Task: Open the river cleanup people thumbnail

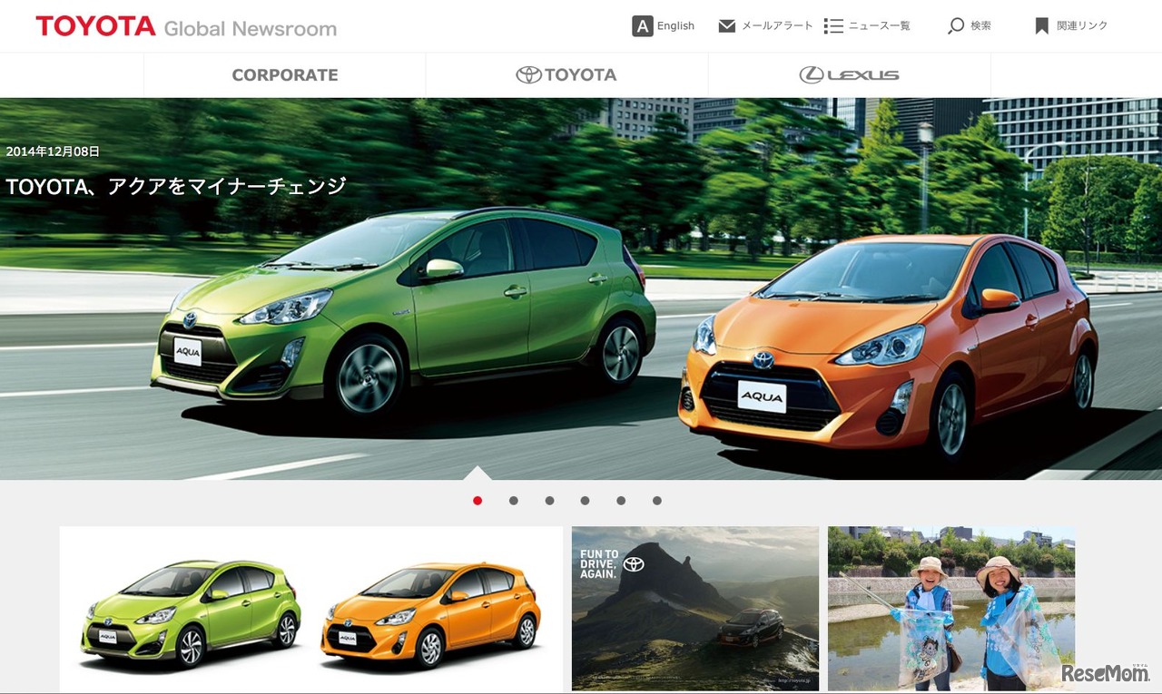Action: tap(951, 609)
